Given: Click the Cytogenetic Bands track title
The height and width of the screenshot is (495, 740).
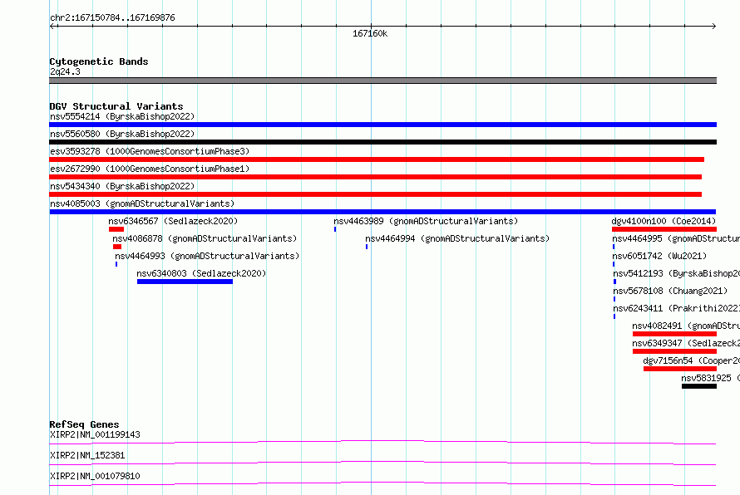Looking at the screenshot, I should click(x=99, y=61).
